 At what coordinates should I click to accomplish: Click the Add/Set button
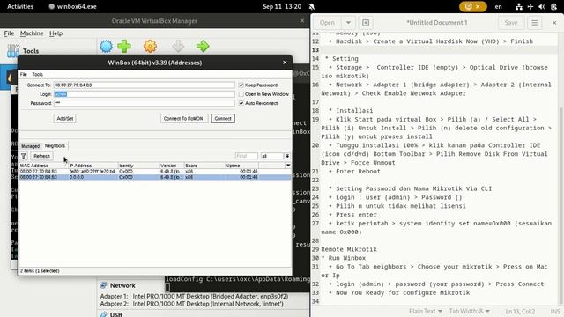click(x=64, y=119)
